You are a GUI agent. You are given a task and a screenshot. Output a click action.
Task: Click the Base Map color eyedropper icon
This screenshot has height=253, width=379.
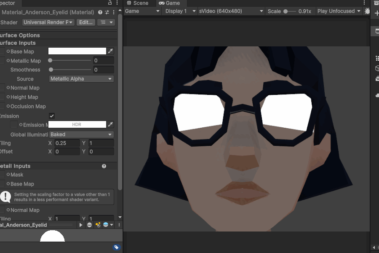pos(111,51)
